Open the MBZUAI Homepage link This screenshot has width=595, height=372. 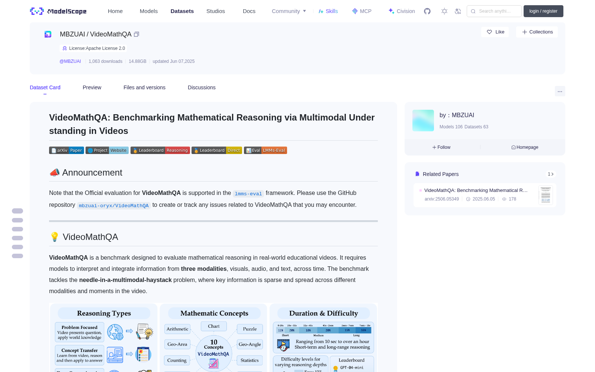tap(525, 147)
